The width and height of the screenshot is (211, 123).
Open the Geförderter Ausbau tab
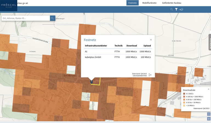tap(172, 3)
